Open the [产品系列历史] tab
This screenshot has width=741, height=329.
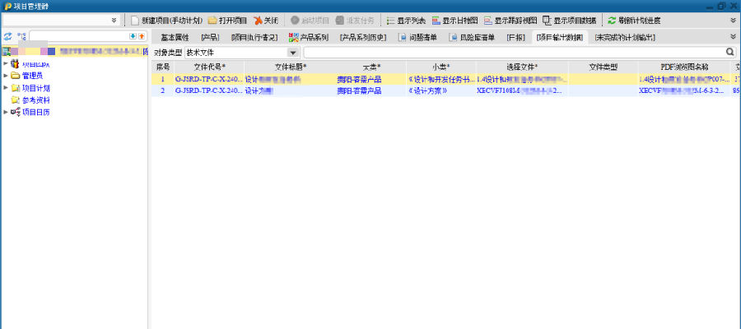coord(363,37)
